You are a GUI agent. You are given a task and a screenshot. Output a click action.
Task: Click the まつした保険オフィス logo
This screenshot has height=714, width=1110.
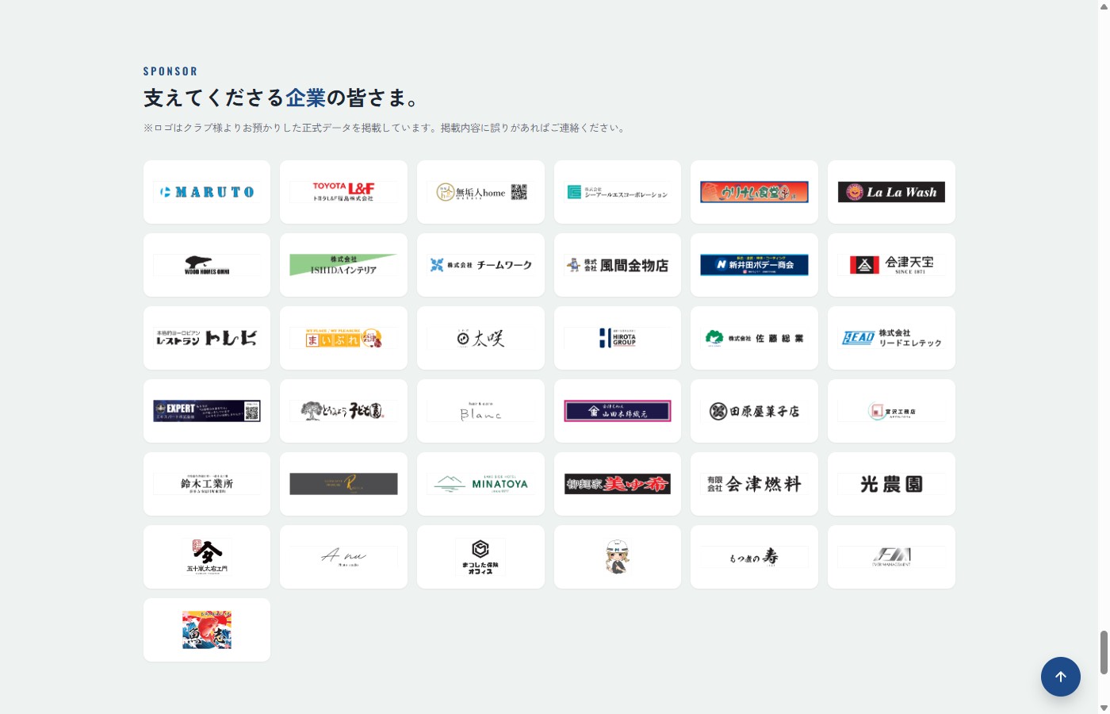click(x=480, y=557)
